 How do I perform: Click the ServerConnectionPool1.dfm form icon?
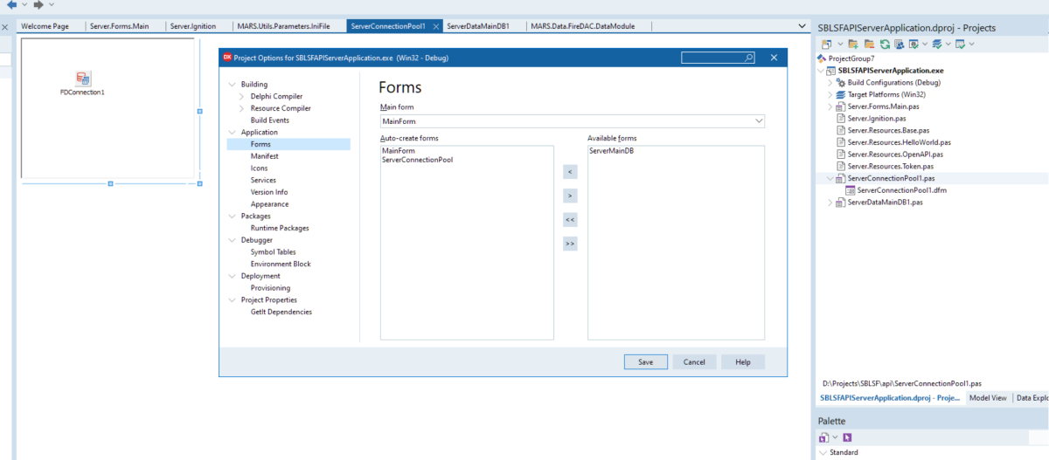pyautogui.click(x=851, y=189)
